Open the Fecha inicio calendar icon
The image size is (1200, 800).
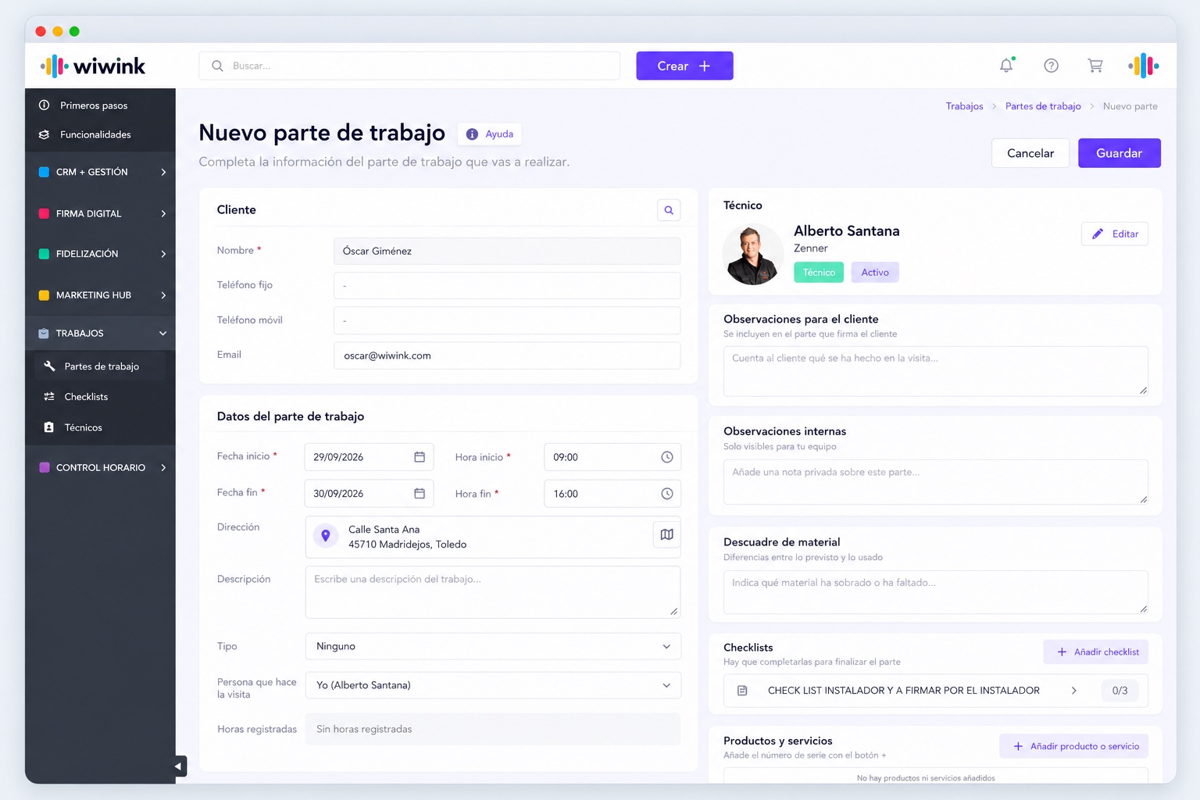pyautogui.click(x=420, y=457)
